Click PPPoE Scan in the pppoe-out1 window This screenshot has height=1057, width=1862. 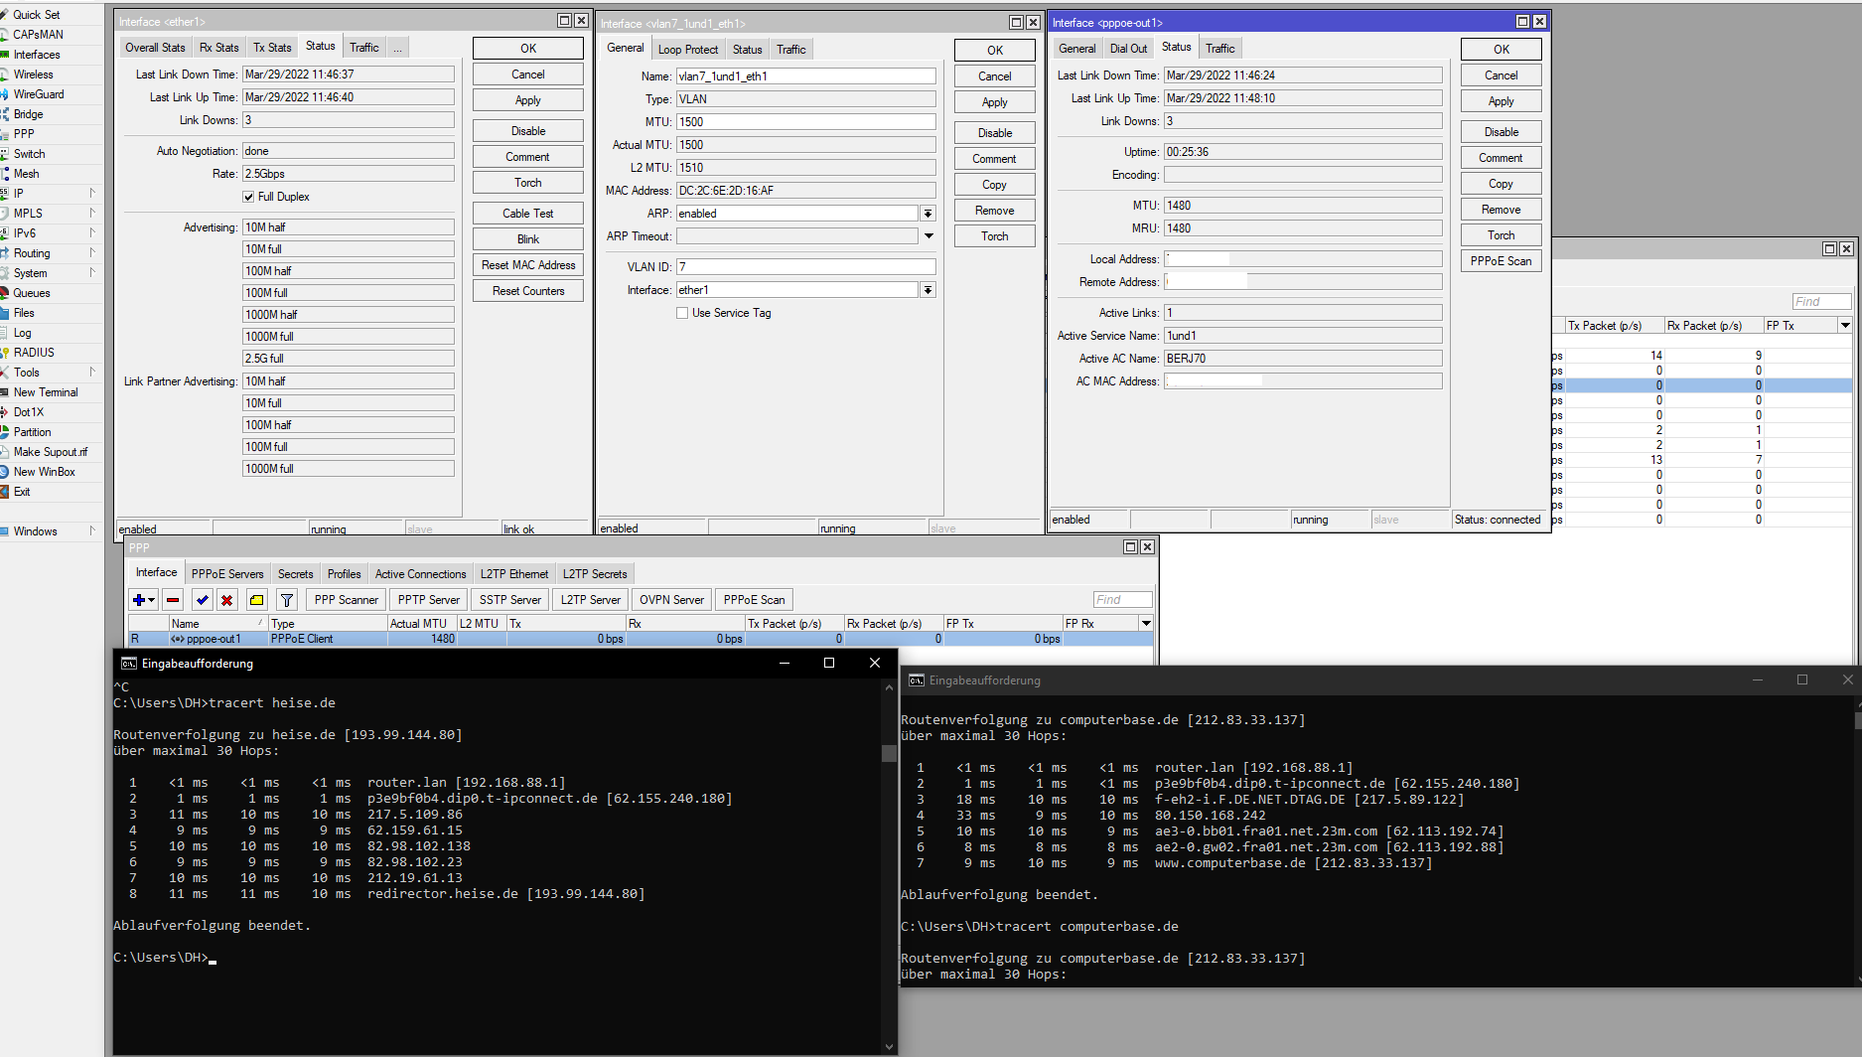coord(1502,261)
